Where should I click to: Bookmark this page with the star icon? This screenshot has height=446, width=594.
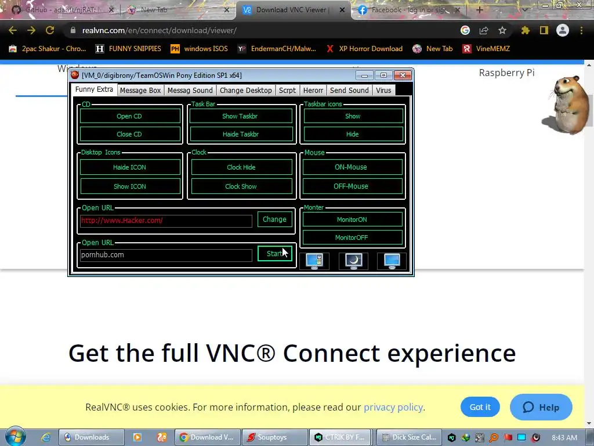[502, 30]
